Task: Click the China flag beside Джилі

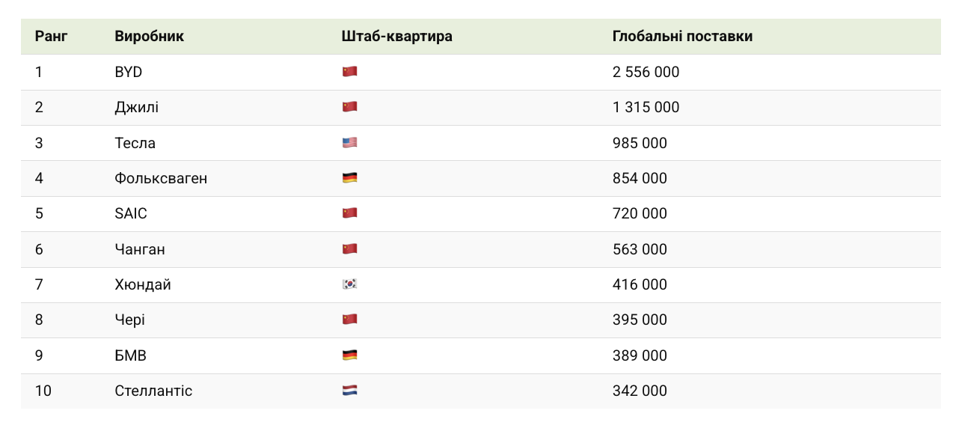Action: click(x=349, y=107)
